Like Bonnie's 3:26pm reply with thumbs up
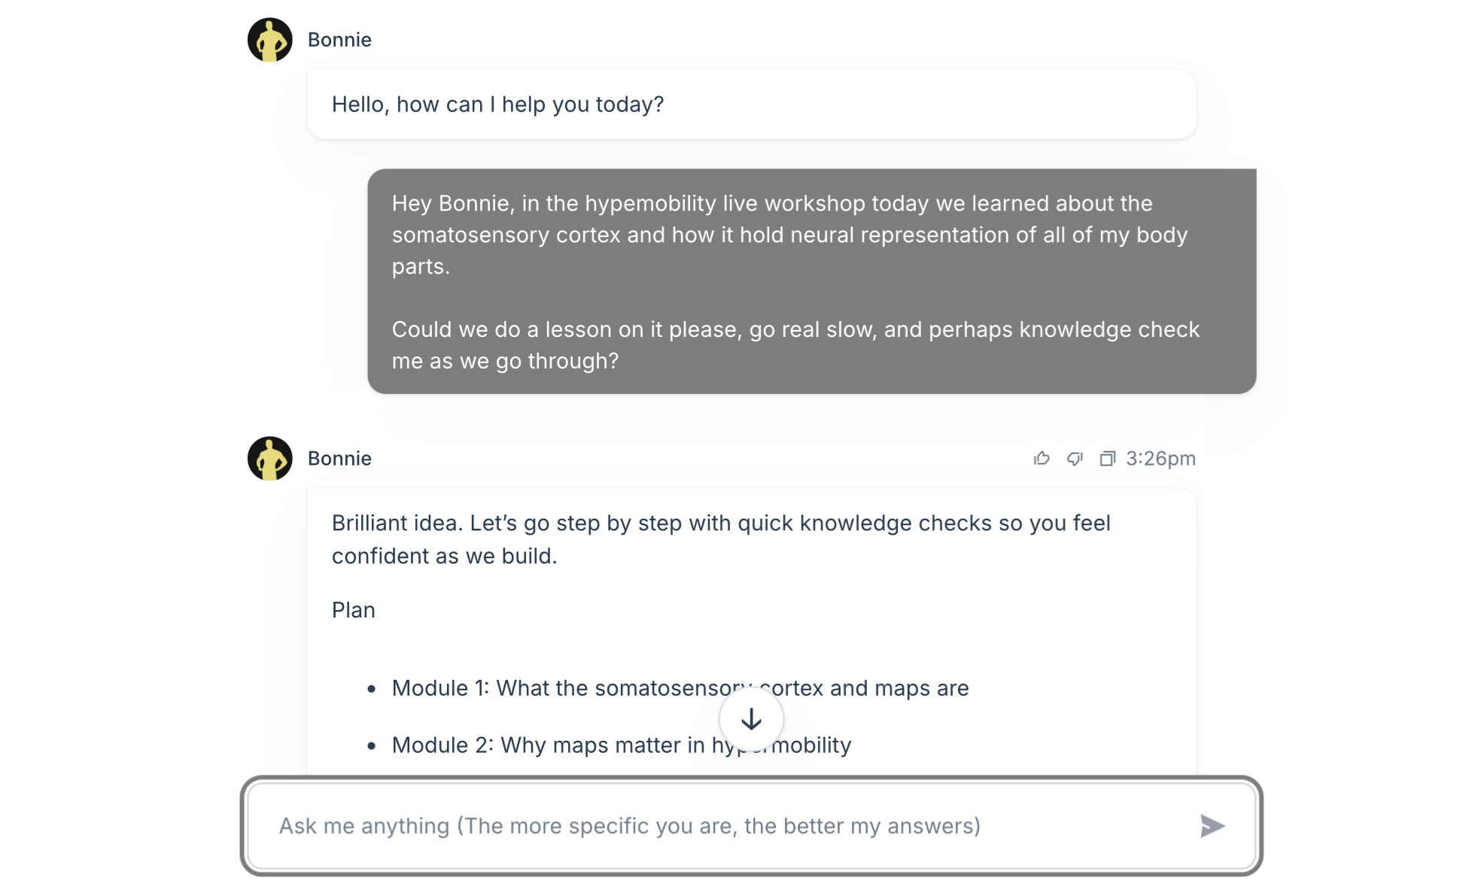Screen dimensions: 1460x892 pyautogui.click(x=1042, y=458)
